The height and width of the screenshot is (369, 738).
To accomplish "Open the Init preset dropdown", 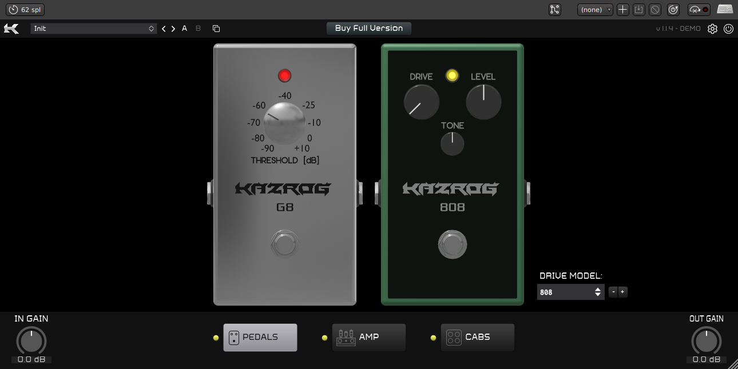I will tap(94, 29).
